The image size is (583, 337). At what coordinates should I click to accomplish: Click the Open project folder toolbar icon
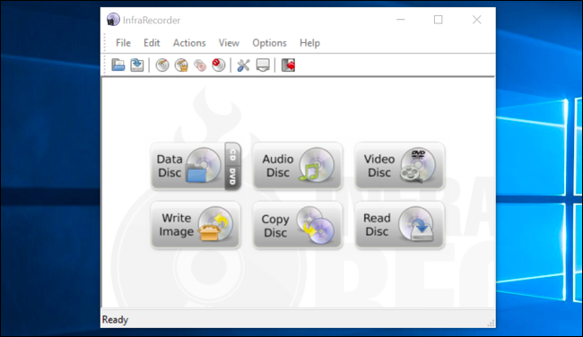click(118, 65)
